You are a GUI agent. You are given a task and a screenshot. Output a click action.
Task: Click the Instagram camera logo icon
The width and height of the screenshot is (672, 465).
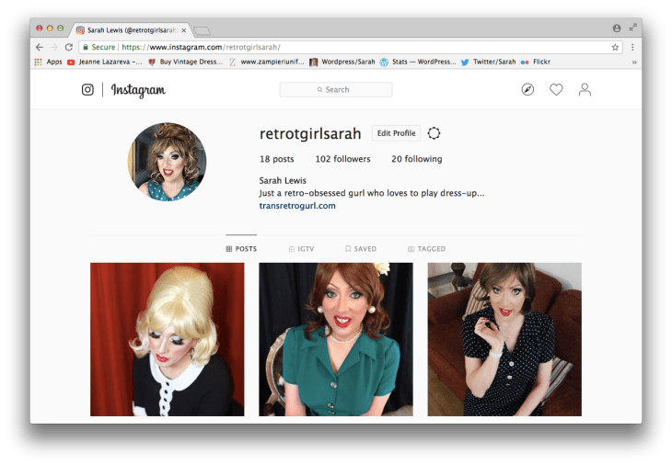(87, 90)
